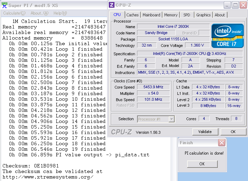248x181 pixels.
Task: Click the CPU-Z Version 1.56.3 label
Action: point(148,132)
